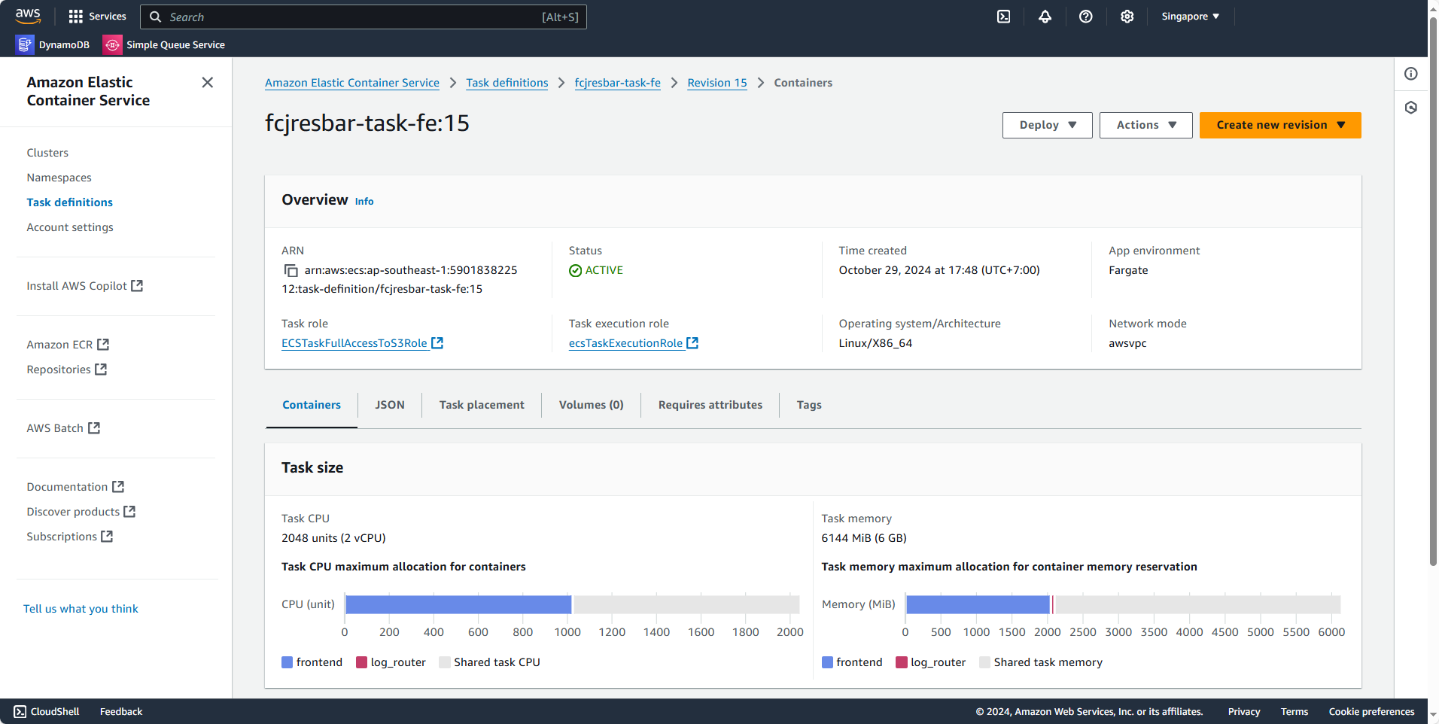Click the external link icon beside ECSTaskFullAccessToS3Role
The height and width of the screenshot is (724, 1439).
[x=437, y=342]
